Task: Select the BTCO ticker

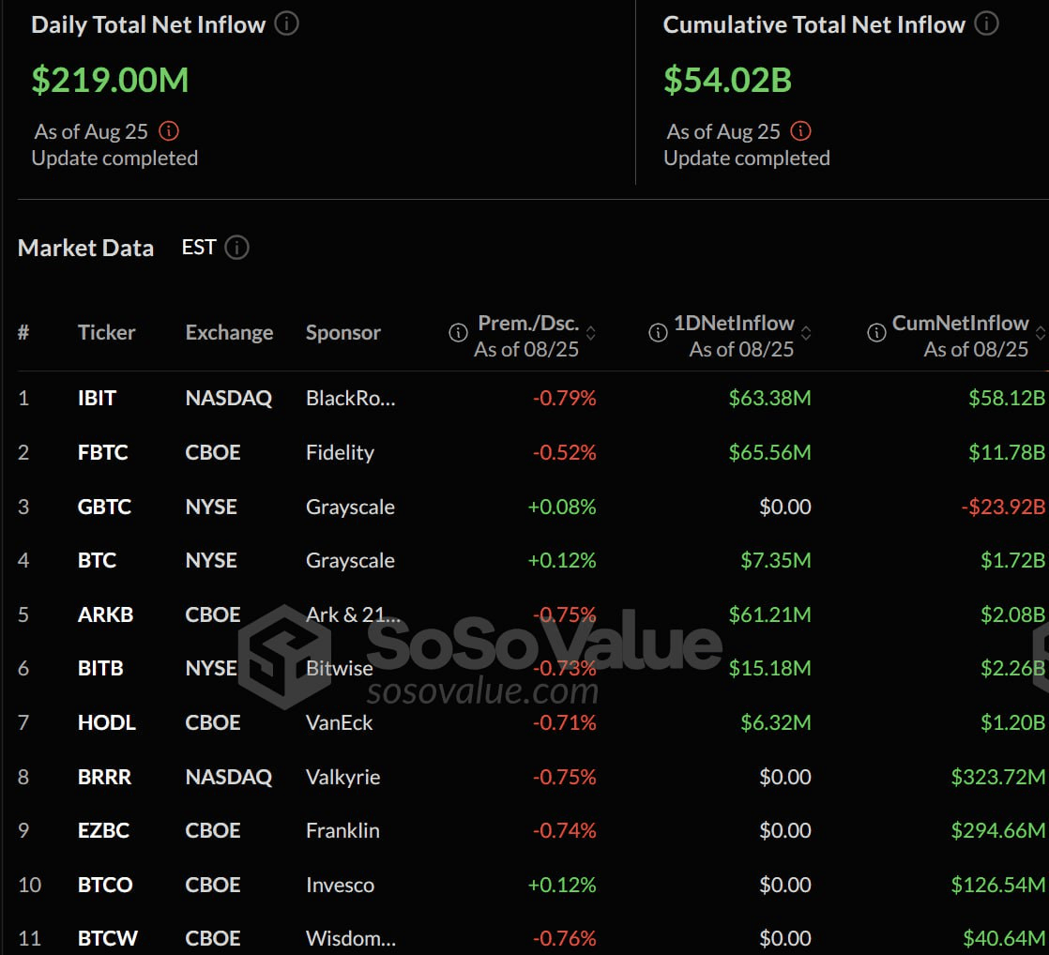Action: coord(106,886)
